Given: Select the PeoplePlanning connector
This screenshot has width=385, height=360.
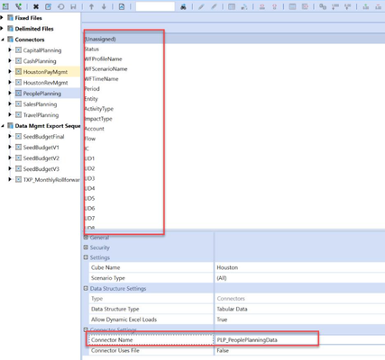Looking at the screenshot, I should [42, 94].
